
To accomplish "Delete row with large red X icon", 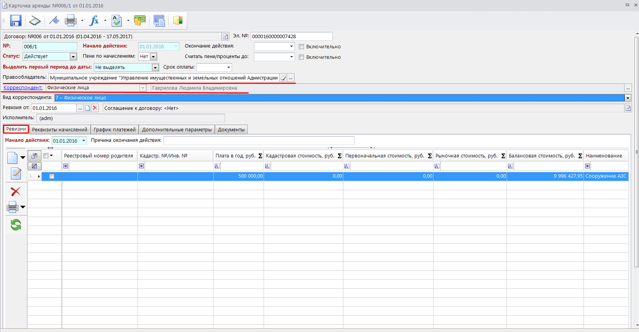I will [x=16, y=191].
